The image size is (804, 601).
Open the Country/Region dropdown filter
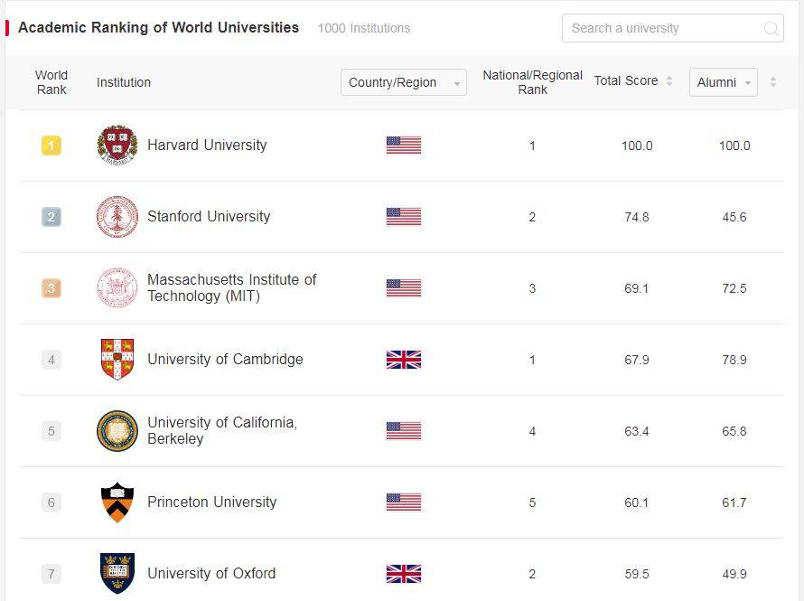(403, 82)
